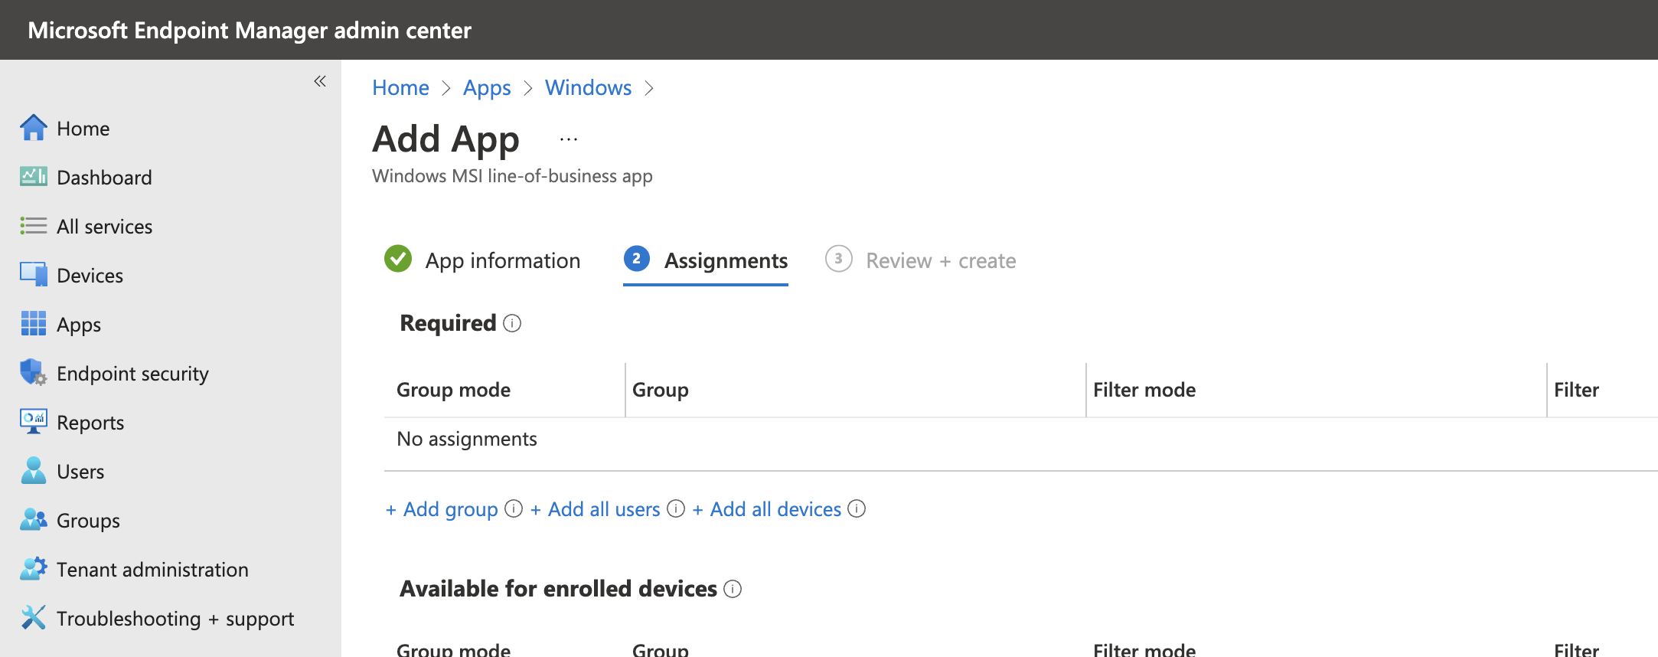Open the info tooltip next to Required

tap(512, 324)
